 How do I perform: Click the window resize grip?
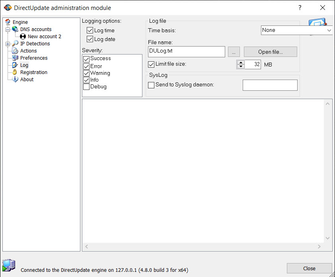click(x=332, y=274)
